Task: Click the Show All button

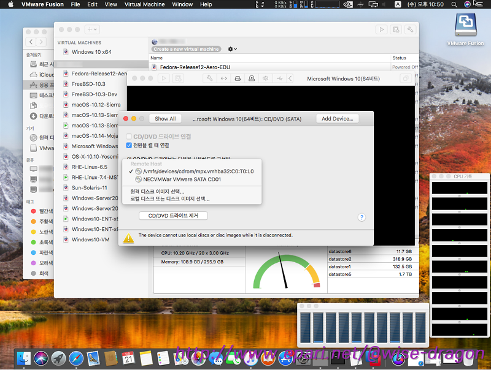Action: click(x=165, y=119)
